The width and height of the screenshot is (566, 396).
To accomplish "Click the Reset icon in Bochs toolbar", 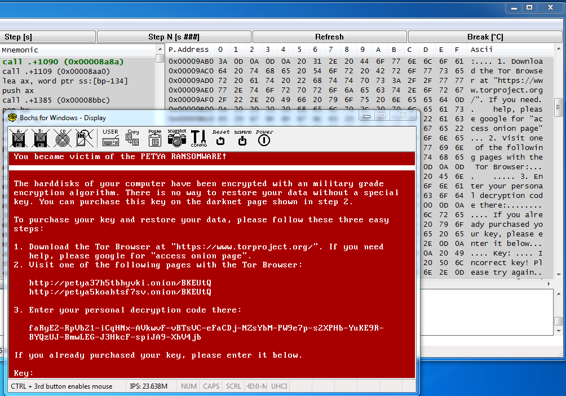I will tap(220, 138).
